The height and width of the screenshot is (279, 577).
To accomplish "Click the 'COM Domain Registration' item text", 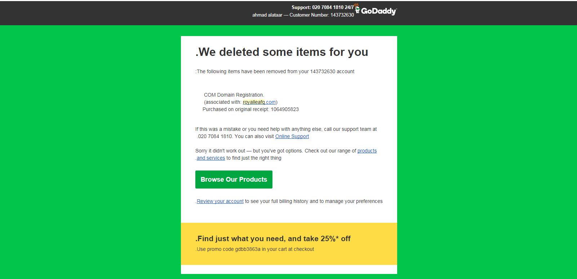I will [x=234, y=95].
